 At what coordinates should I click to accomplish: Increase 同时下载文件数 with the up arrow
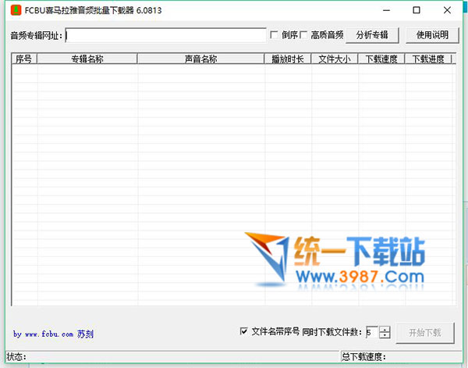[385, 329]
